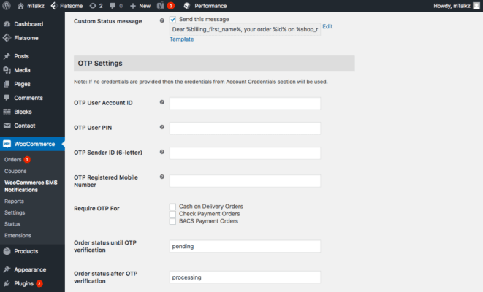This screenshot has width=483, height=292.
Task: Go to Orders submenu under WooCommerce
Action: [x=13, y=159]
